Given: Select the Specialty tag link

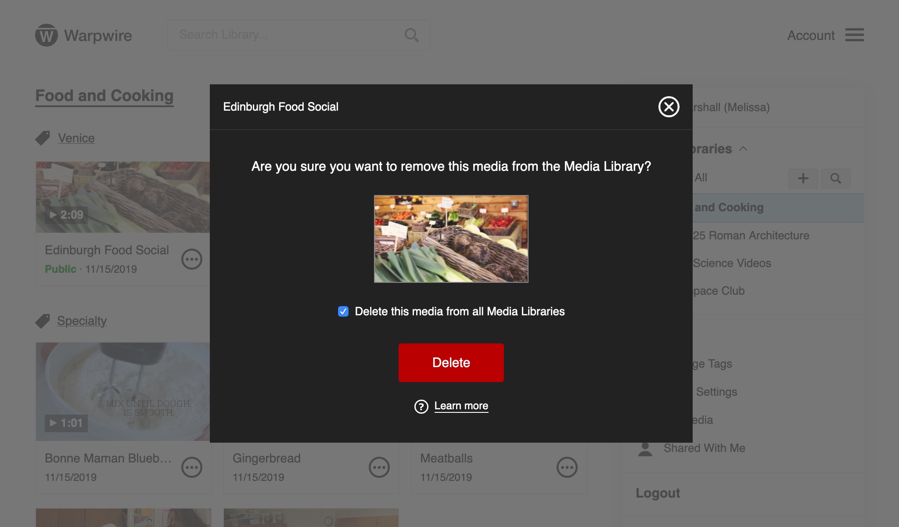Looking at the screenshot, I should (x=82, y=321).
